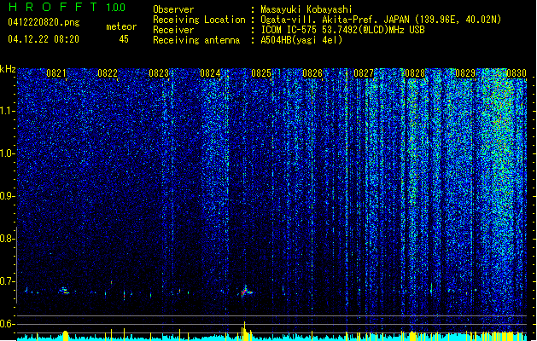Click the 0830 time marker

(517, 73)
